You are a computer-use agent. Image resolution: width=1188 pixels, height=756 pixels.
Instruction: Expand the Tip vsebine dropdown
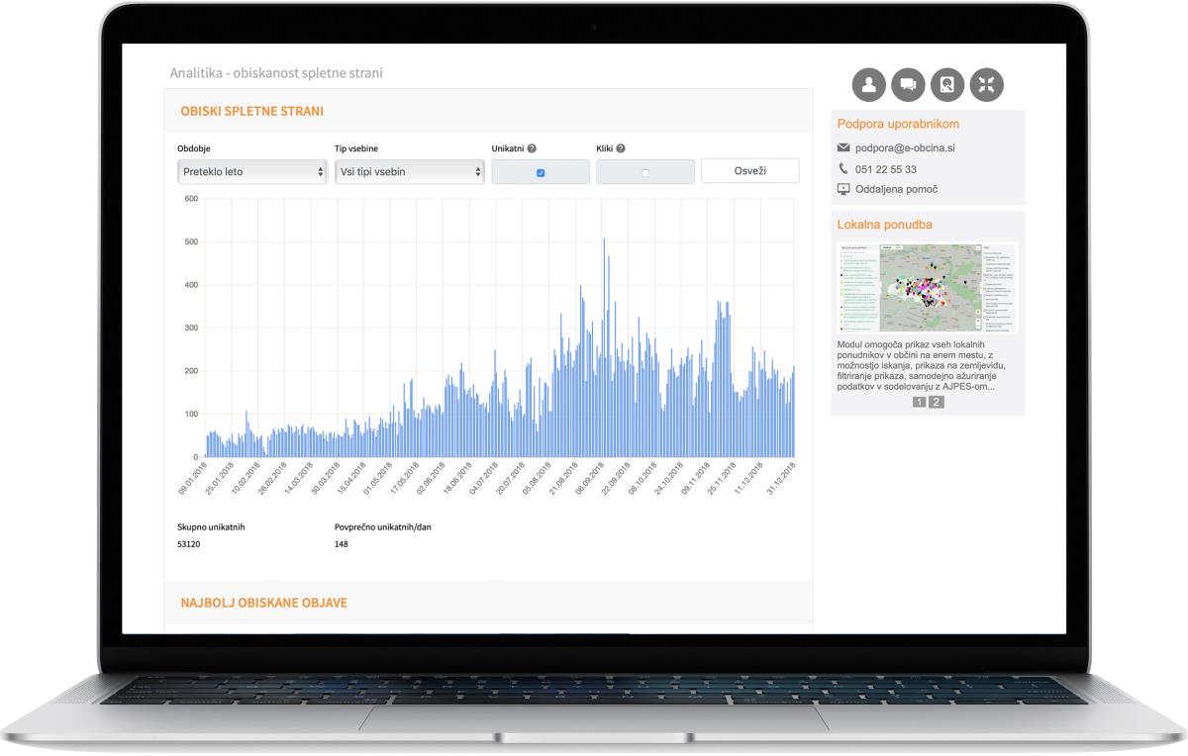[409, 171]
